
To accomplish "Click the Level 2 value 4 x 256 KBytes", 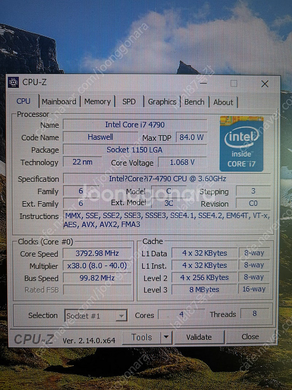I will (x=205, y=277).
